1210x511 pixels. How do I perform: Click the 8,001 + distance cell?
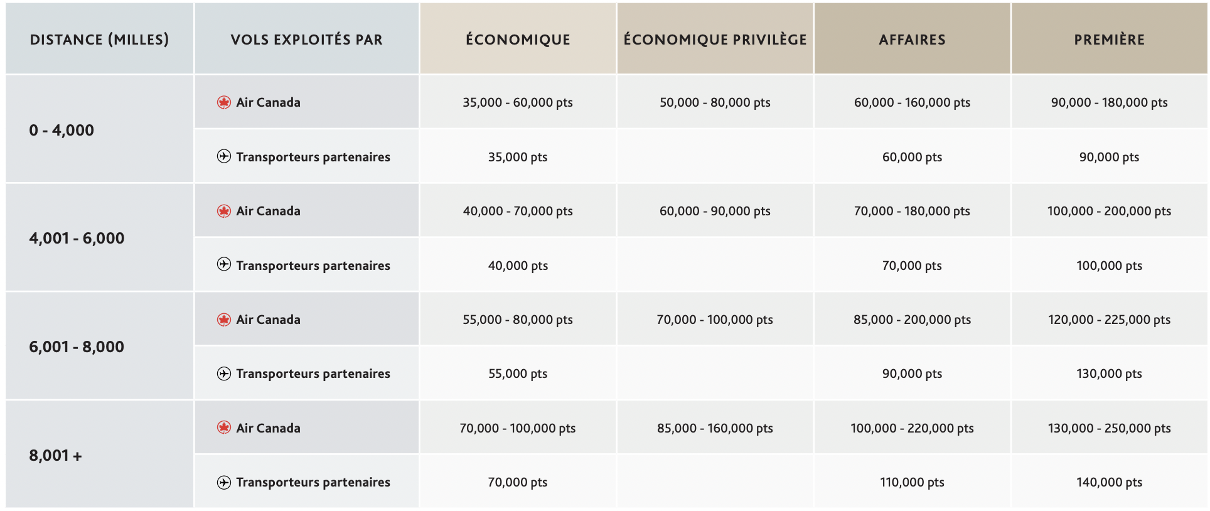[100, 455]
